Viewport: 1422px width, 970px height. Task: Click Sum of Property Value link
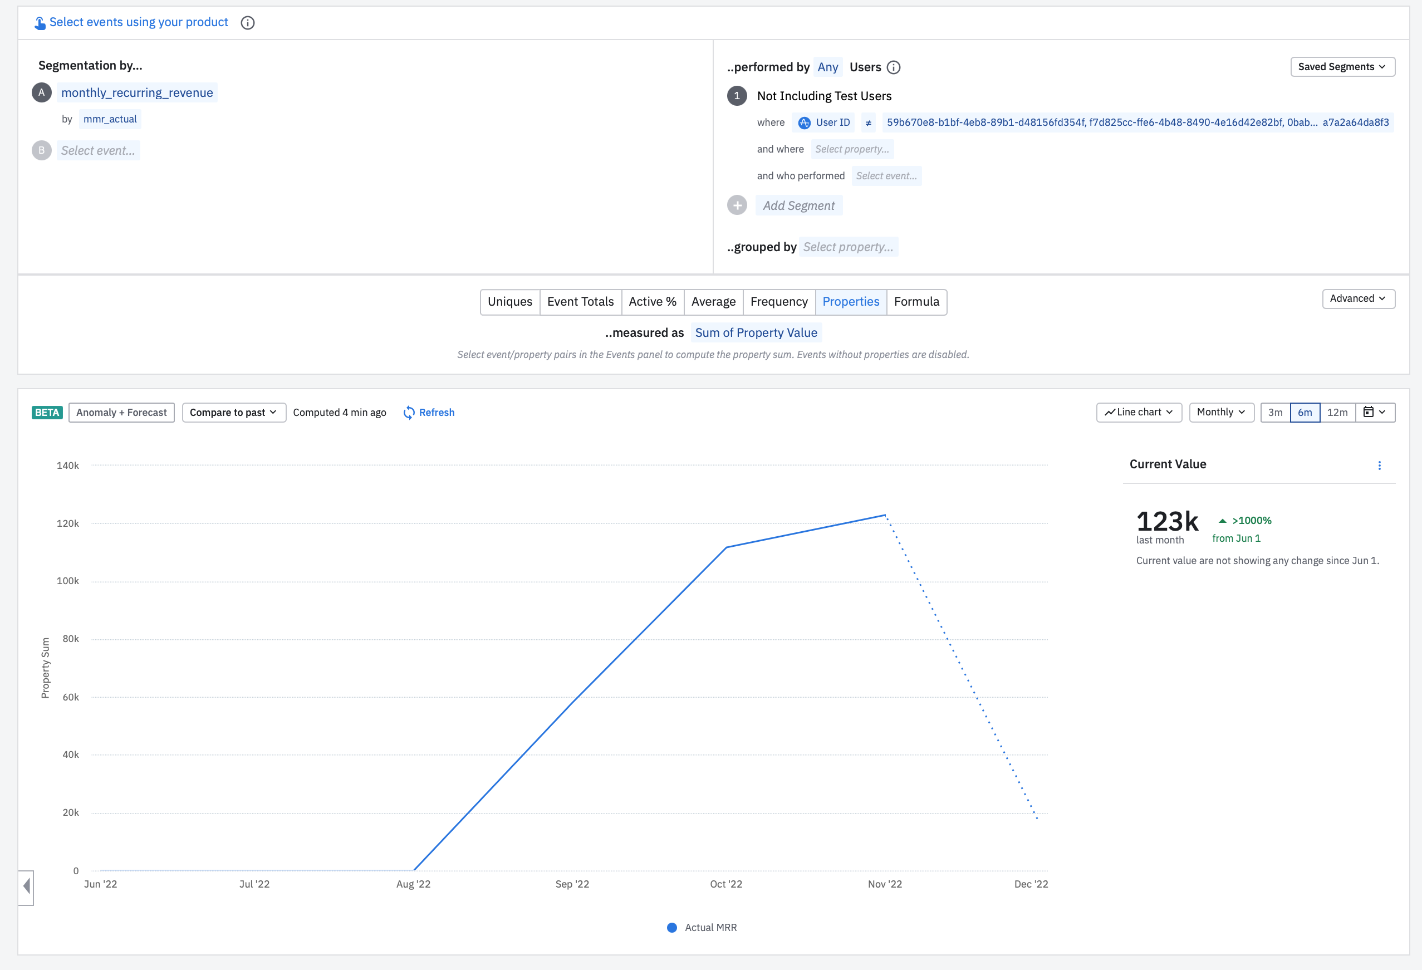click(756, 333)
